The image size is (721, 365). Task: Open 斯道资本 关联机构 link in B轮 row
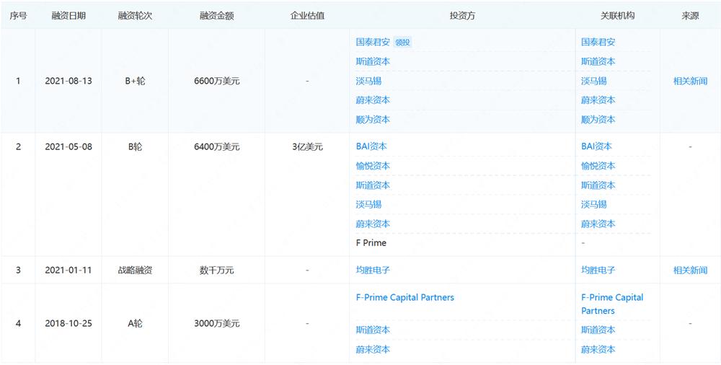(598, 185)
